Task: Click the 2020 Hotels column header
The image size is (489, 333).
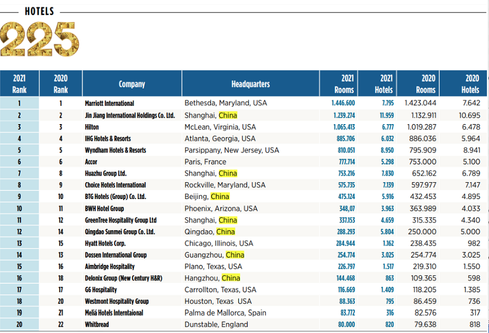Action: (x=463, y=84)
